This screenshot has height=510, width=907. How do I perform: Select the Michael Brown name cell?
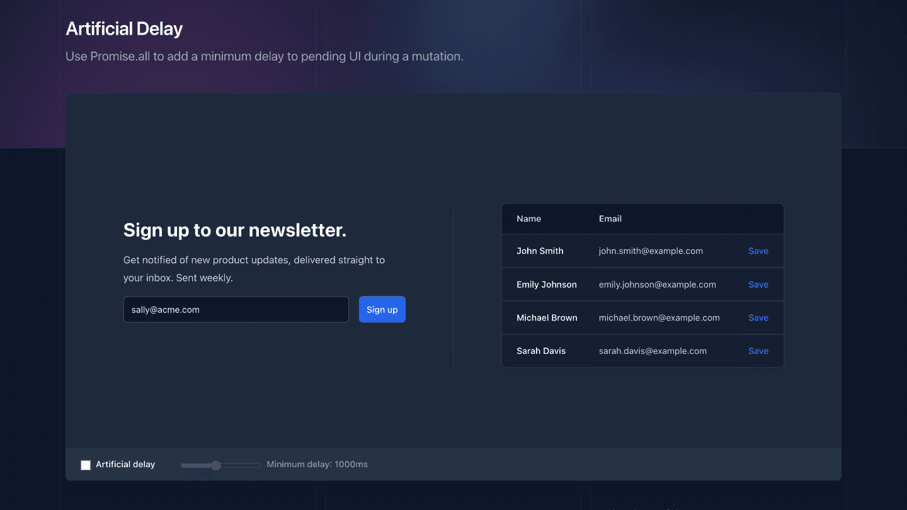547,318
